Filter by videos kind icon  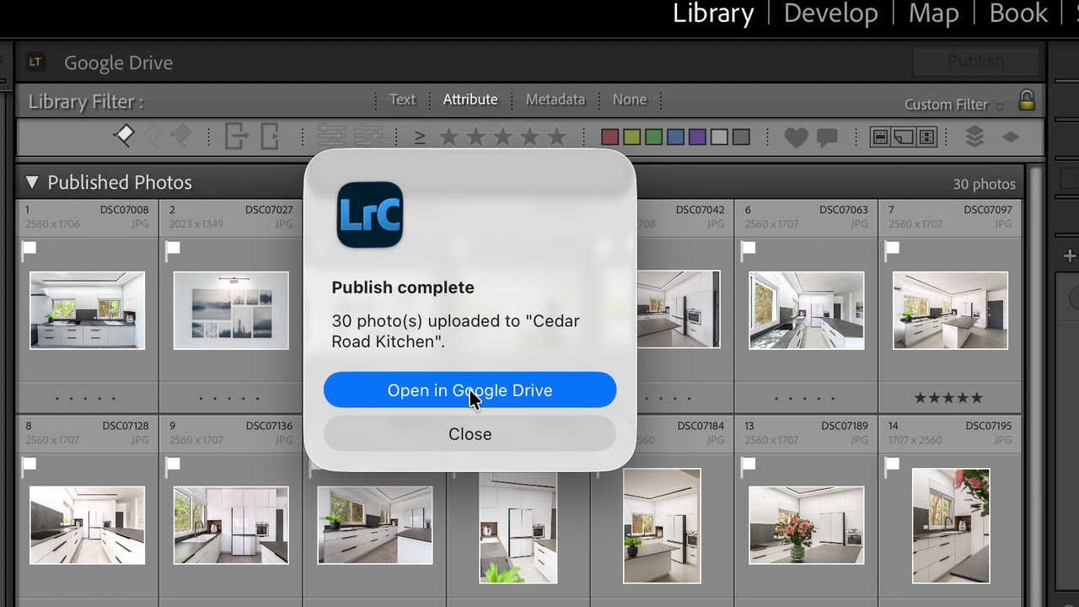click(926, 137)
